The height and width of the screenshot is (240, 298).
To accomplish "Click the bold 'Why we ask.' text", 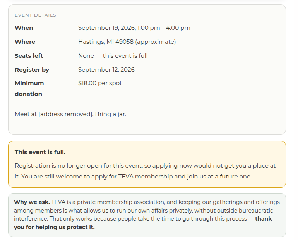I will [32, 202].
